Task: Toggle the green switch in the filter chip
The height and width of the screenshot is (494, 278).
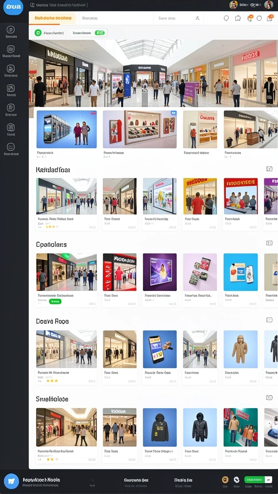Action: tap(99, 33)
